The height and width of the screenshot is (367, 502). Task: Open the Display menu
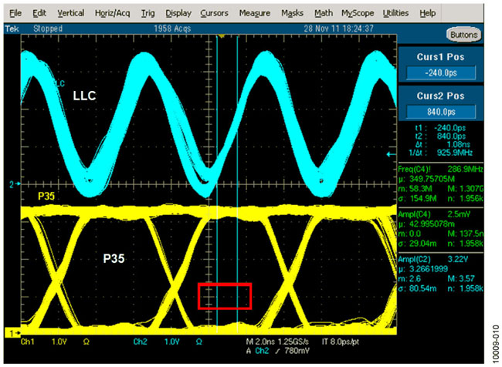tap(178, 13)
